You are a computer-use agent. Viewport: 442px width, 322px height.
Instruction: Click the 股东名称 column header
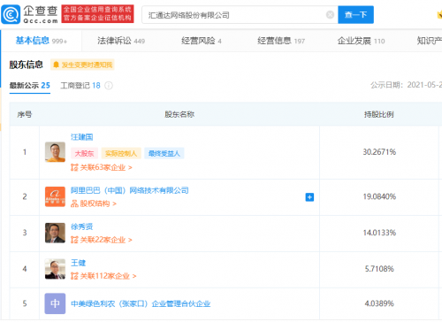(x=179, y=114)
